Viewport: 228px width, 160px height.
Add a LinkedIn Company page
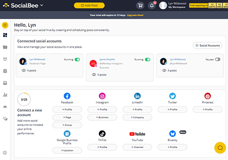[x=138, y=117]
